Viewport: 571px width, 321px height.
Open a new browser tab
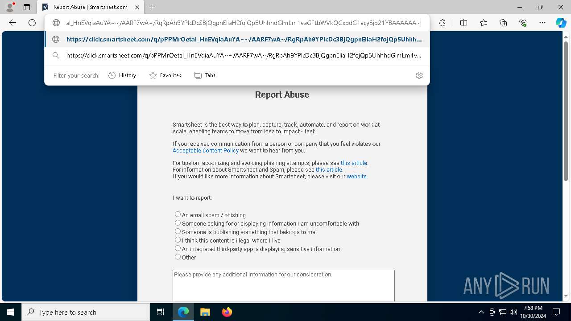click(152, 7)
